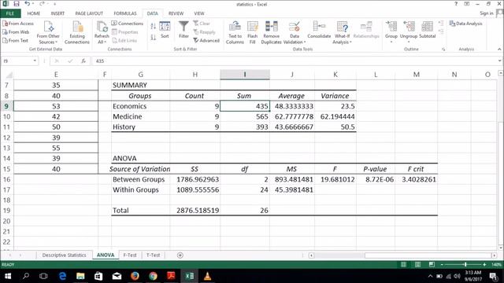Add a new sheet with plus button
The height and width of the screenshot is (283, 504).
180,255
